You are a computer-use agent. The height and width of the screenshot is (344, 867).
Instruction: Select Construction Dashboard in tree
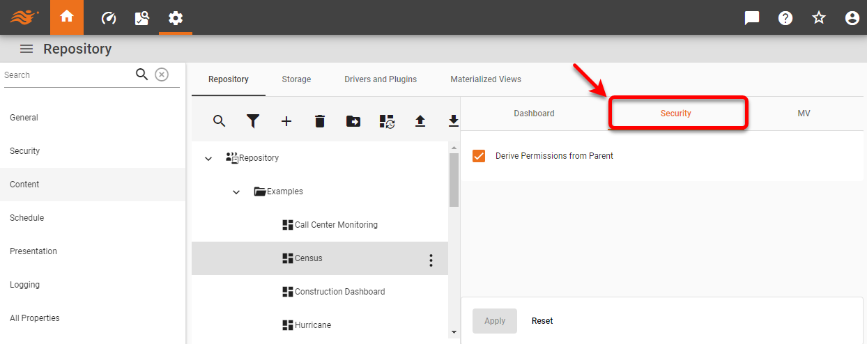[340, 292]
